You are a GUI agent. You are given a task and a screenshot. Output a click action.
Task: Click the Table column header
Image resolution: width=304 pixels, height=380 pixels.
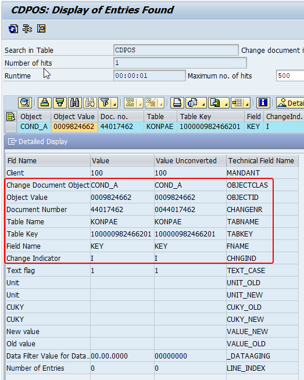pyautogui.click(x=160, y=117)
